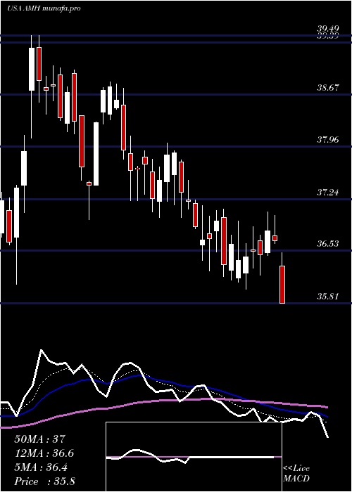The image size is (352, 492).
Task: Click the '12MA : 36.6' readout
Action: pyautogui.click(x=44, y=453)
